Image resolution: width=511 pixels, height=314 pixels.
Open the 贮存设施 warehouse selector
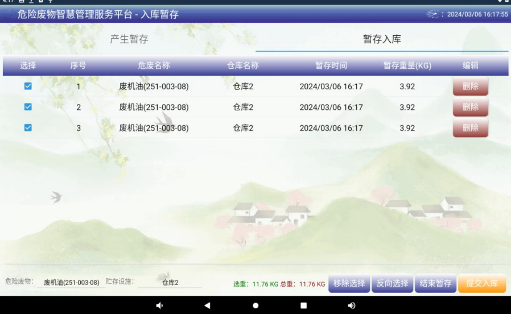tap(170, 283)
